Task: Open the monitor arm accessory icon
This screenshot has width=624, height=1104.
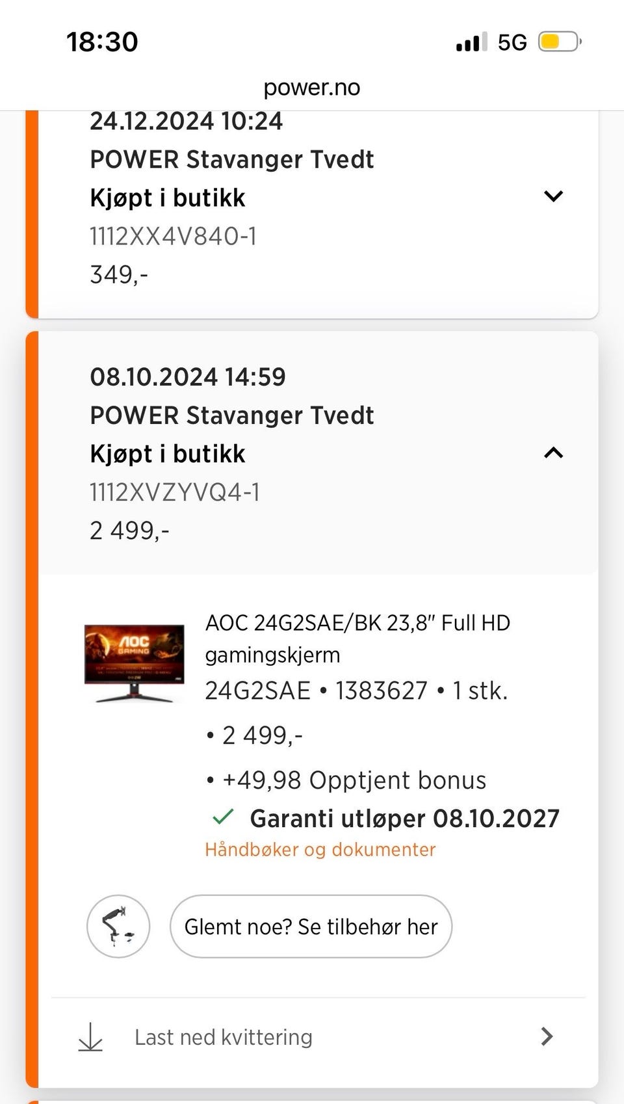Action: 118,927
